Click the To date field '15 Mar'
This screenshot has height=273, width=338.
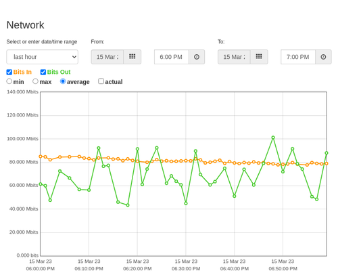(234, 57)
